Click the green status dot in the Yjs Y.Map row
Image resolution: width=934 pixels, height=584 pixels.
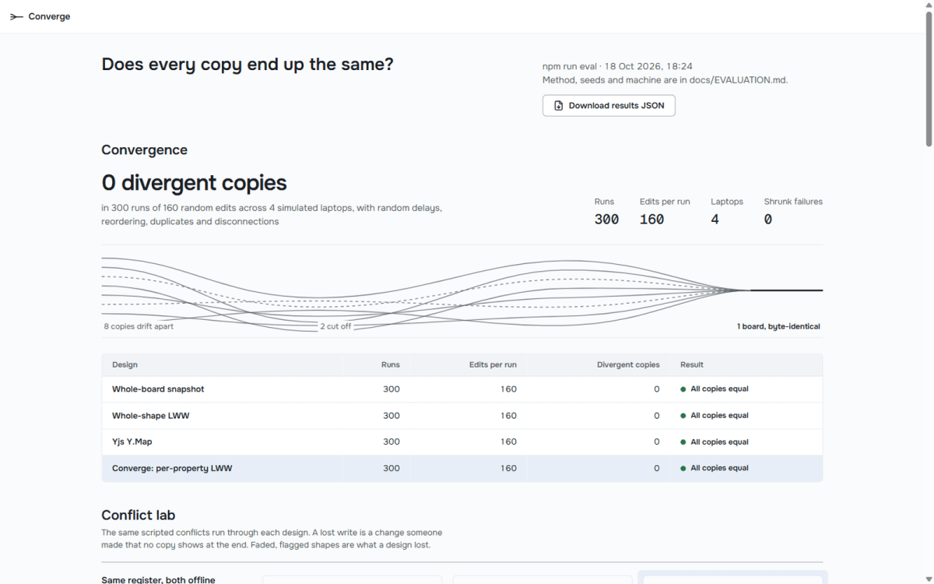click(x=683, y=442)
